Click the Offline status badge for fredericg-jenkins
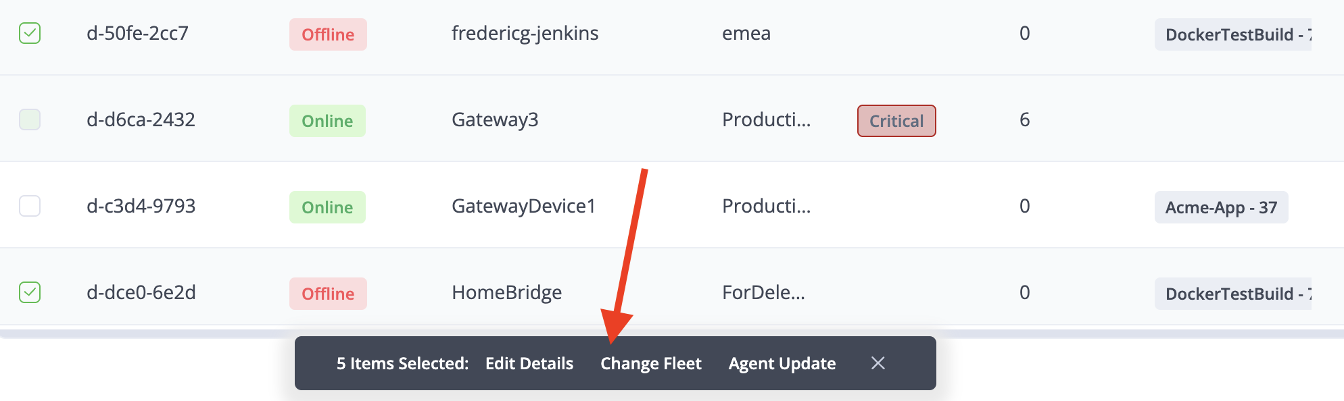The width and height of the screenshot is (1344, 401). click(328, 34)
